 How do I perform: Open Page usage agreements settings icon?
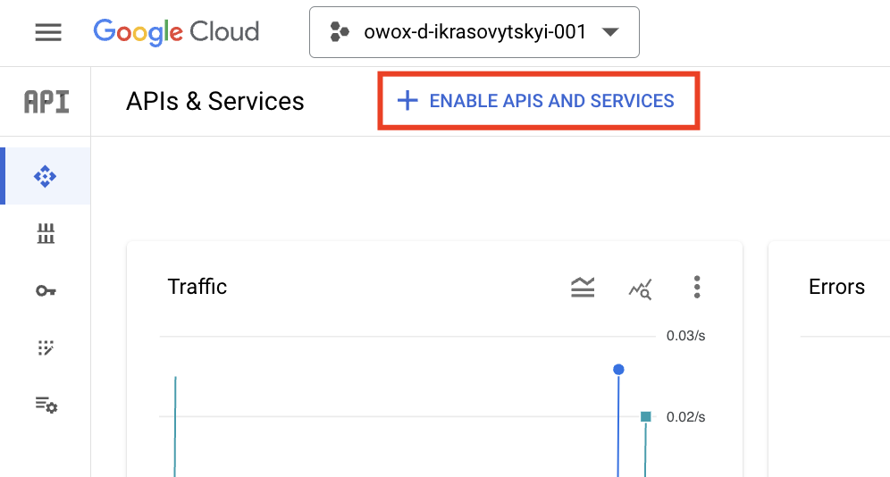[46, 405]
